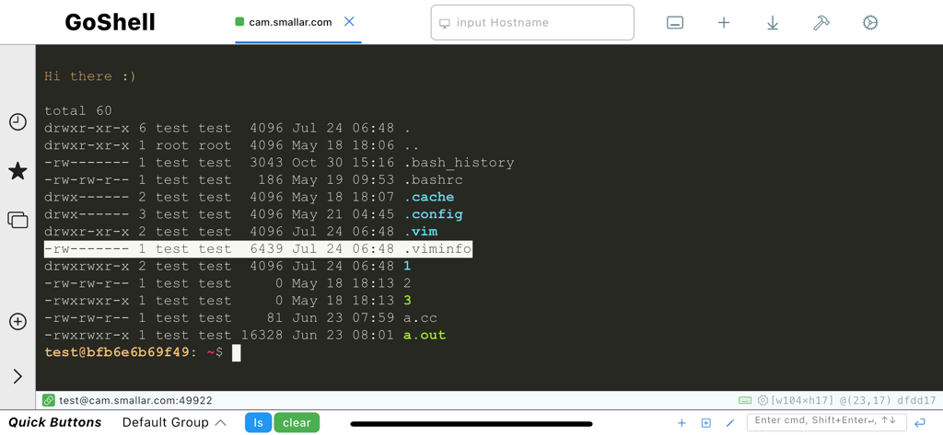The image size is (943, 435).
Task: Click the download arrow icon
Action: tap(773, 23)
